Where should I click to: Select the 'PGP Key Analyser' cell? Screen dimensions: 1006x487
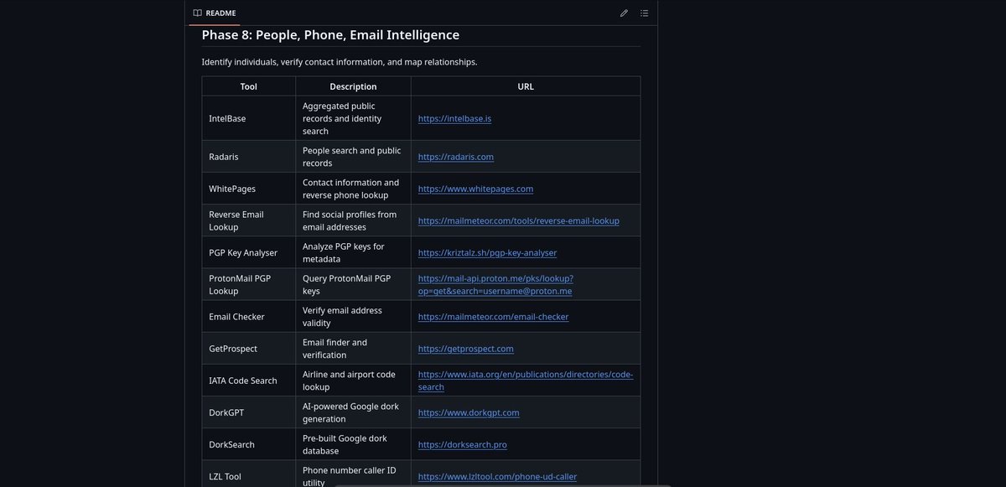pos(249,252)
